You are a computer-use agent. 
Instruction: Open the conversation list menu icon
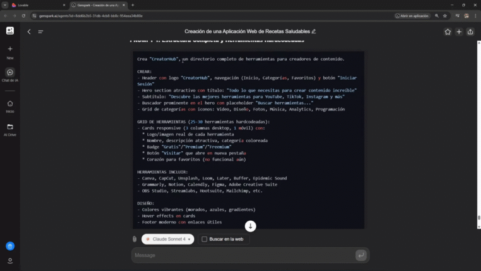click(41, 31)
